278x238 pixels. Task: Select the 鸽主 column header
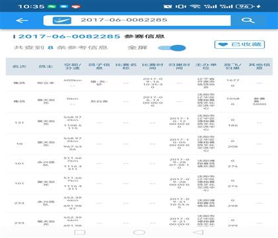tap(46, 66)
